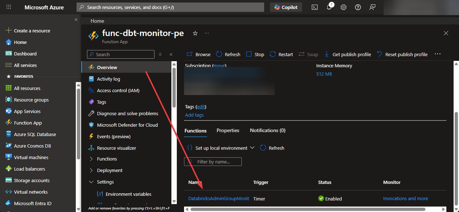The height and width of the screenshot is (212, 459).
Task: Open Invocations and more for DatabricksAdminGroupMonit
Action: (405, 198)
